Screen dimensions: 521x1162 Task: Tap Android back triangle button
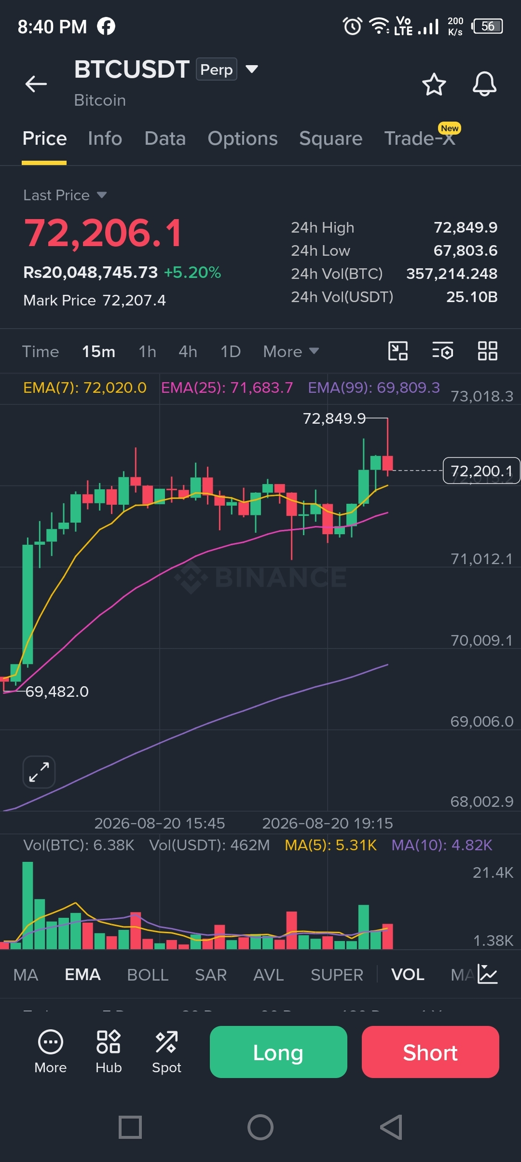tap(392, 1127)
